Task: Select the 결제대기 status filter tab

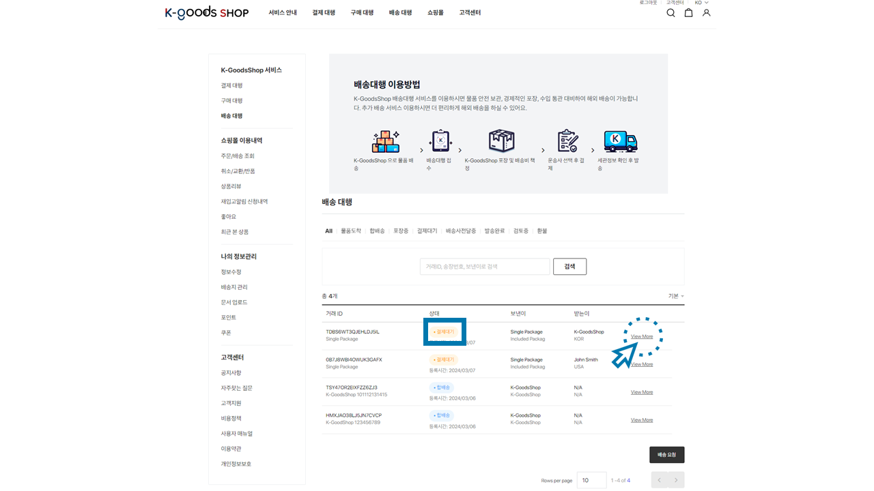Action: 427,231
